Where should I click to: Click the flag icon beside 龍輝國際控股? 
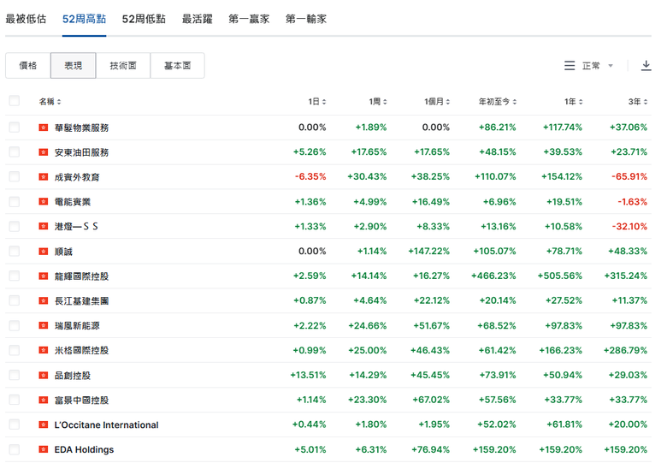coord(44,276)
